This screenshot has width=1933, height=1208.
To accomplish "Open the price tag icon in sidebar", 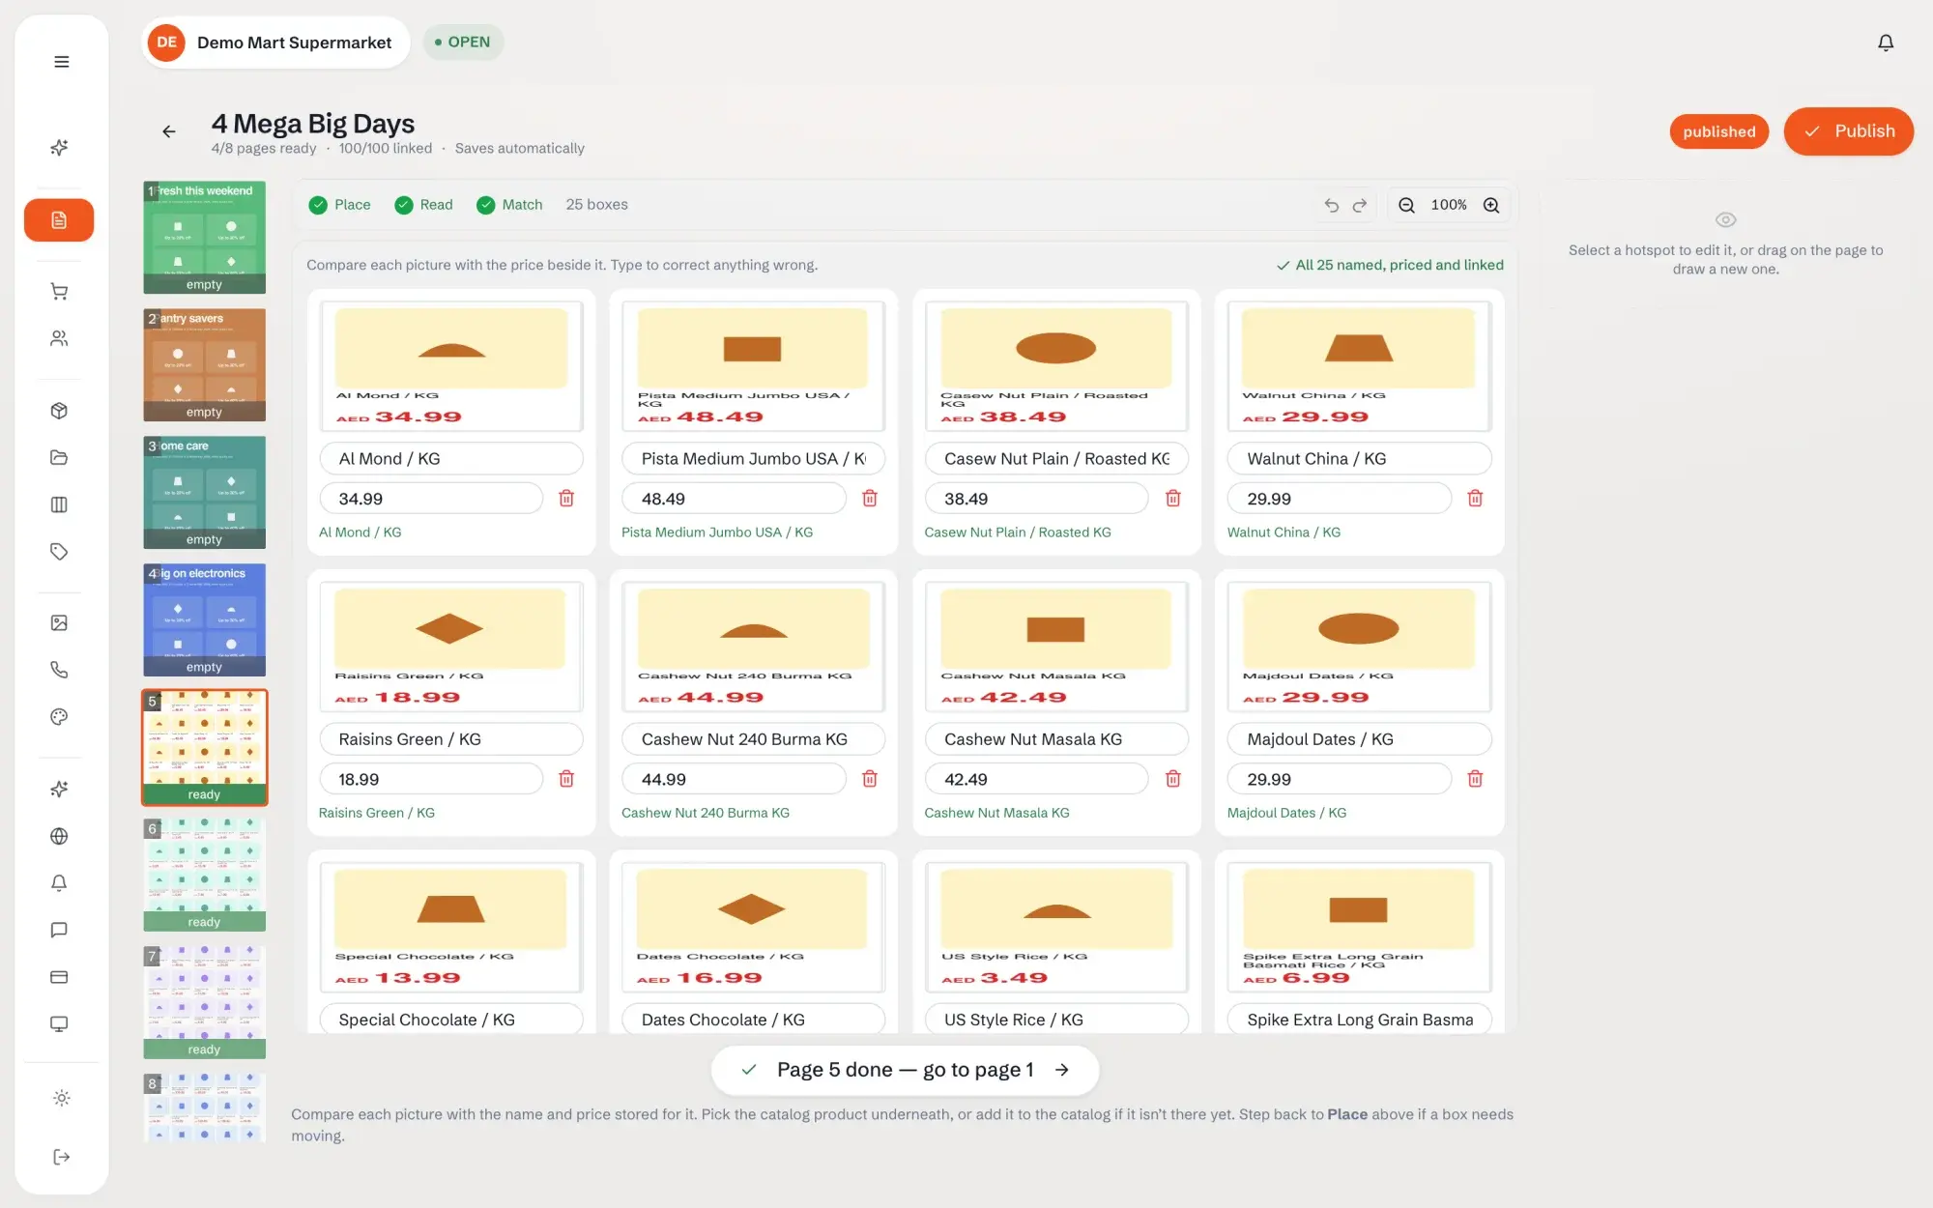I will click(59, 552).
